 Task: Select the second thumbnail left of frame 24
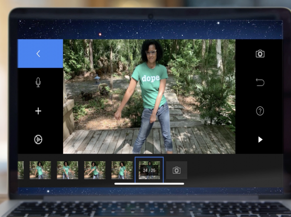[94, 170]
